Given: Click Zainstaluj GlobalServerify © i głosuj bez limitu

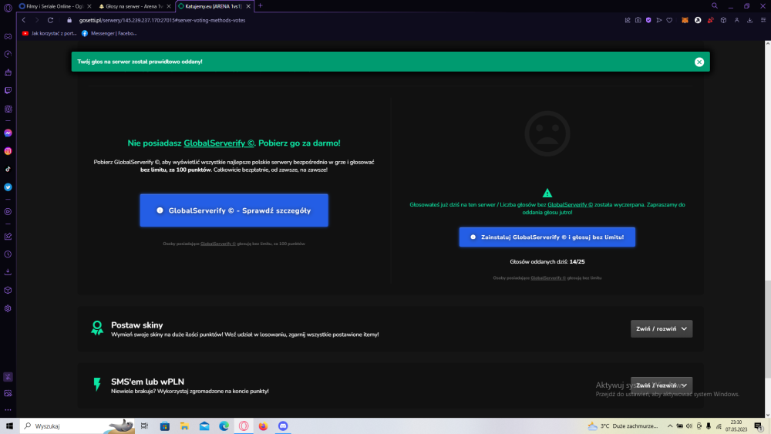Looking at the screenshot, I should click(547, 237).
